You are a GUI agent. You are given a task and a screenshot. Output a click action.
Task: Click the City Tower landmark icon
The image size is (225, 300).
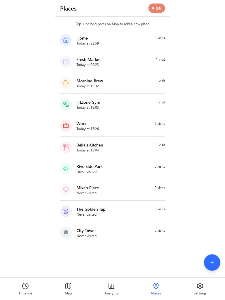[66, 233]
